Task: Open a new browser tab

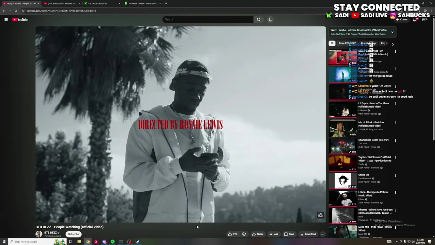Action: [x=166, y=3]
